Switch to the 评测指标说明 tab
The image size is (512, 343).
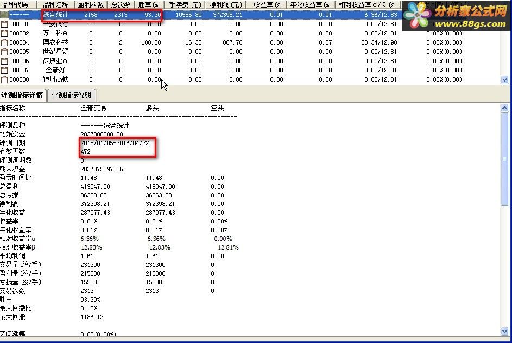[x=72, y=95]
